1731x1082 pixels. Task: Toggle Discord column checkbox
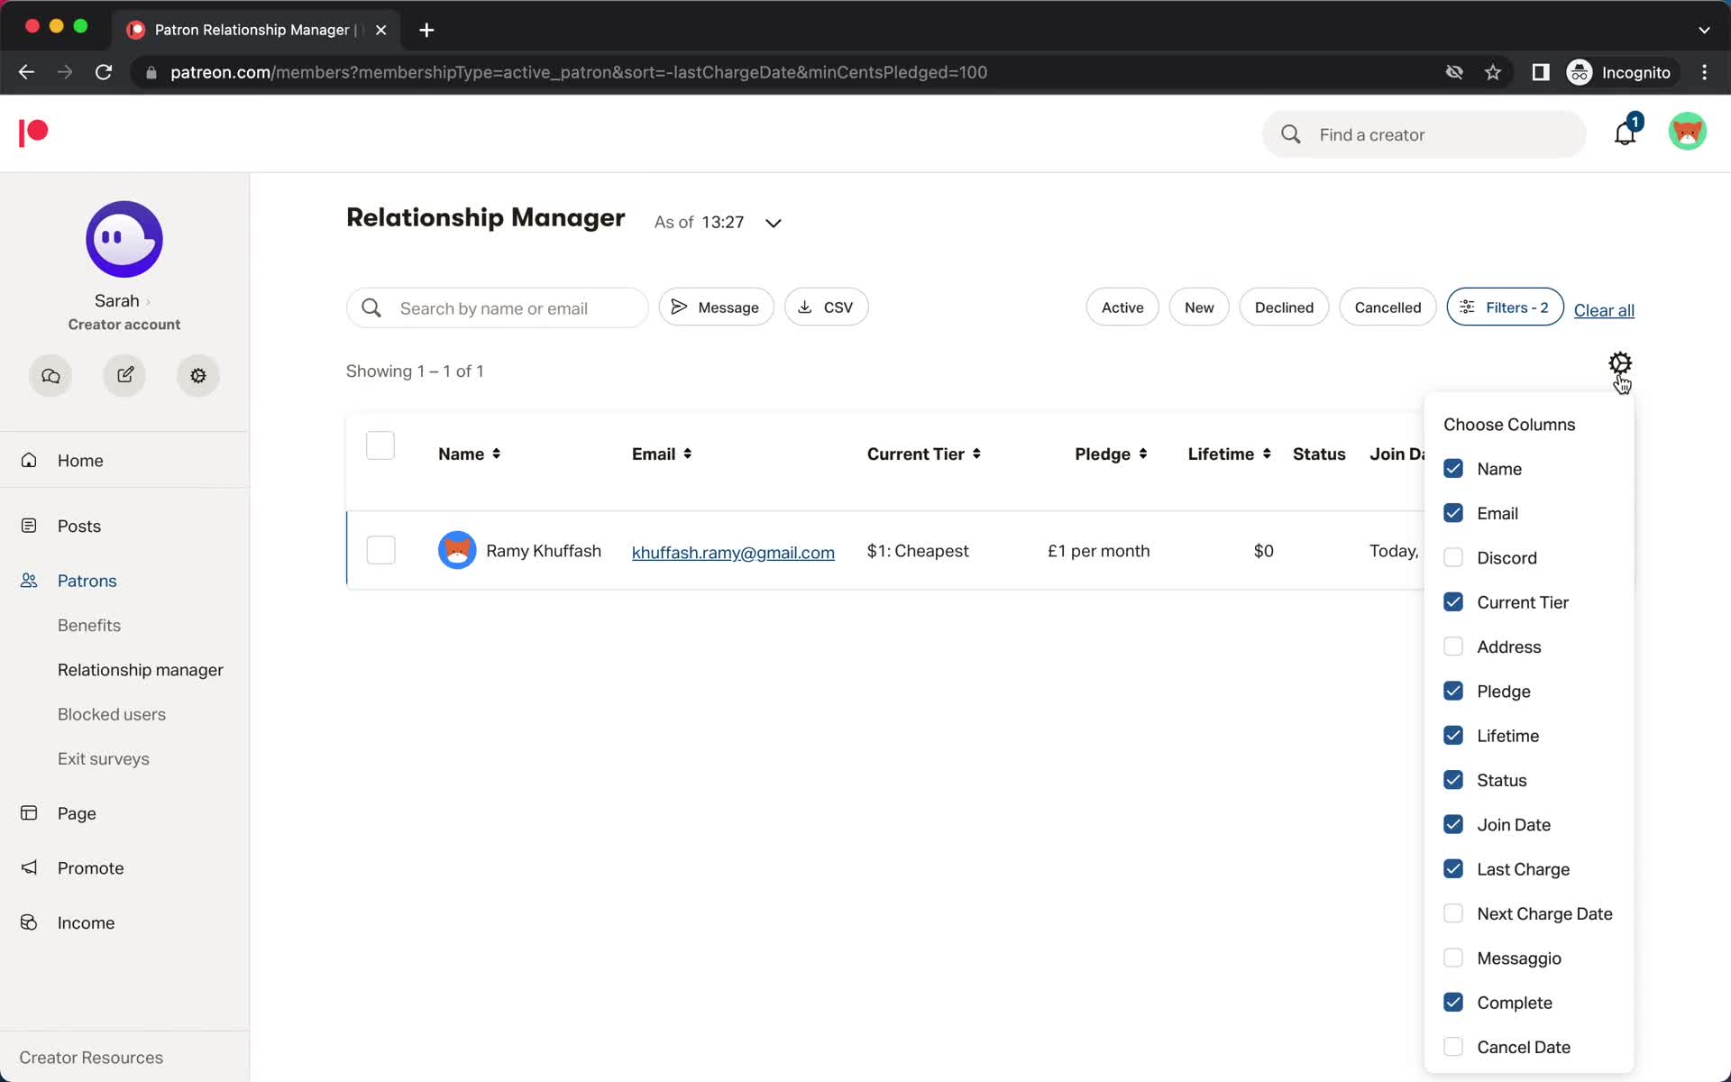tap(1452, 557)
